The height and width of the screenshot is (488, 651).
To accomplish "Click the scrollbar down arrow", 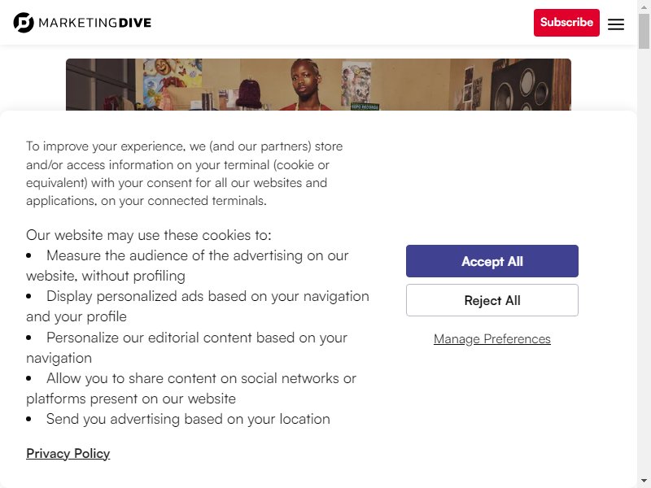I will coord(644,481).
